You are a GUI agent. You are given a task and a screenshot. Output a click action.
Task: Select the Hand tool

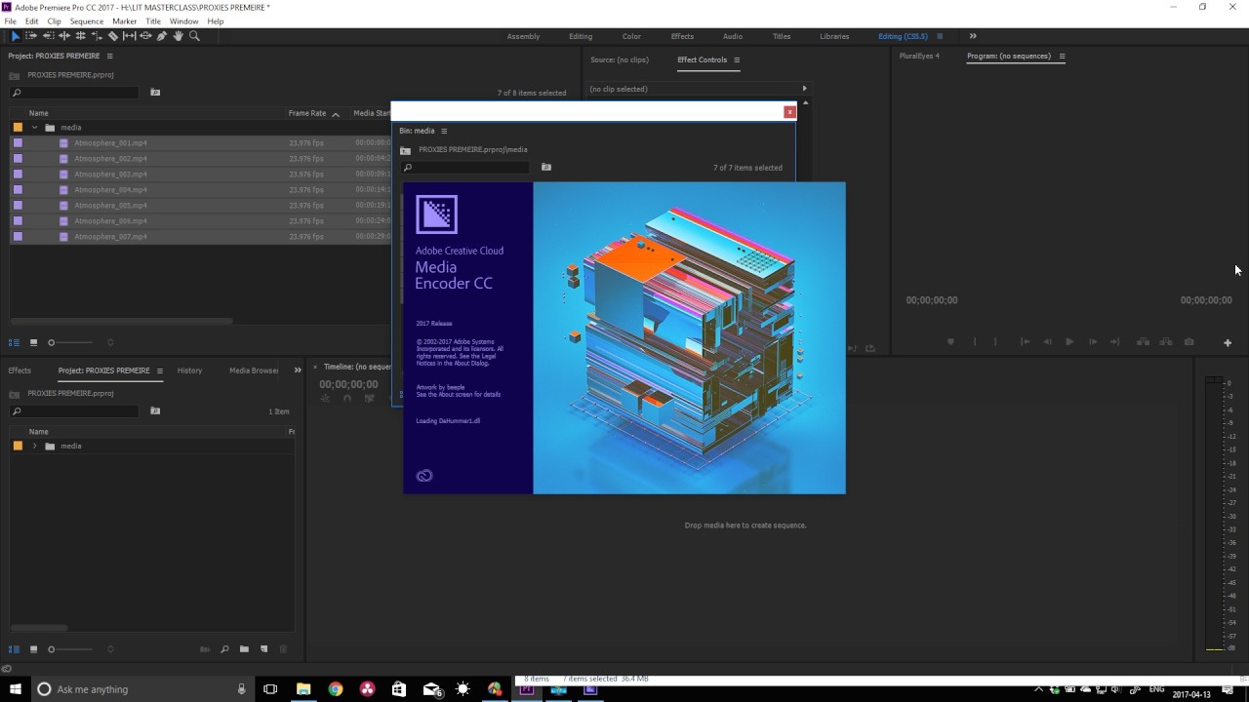point(178,36)
